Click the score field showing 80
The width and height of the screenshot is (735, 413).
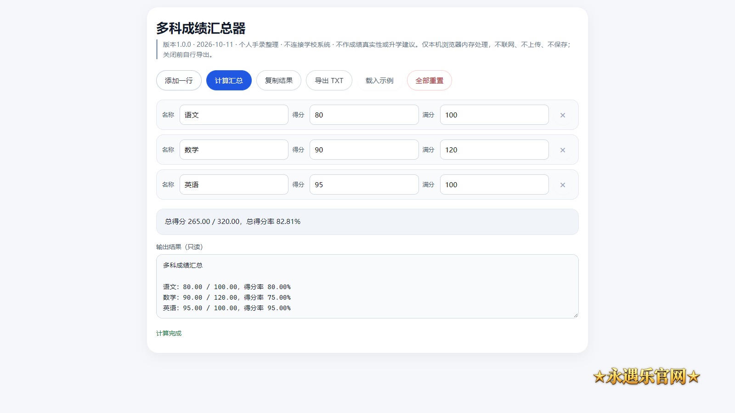[x=364, y=115]
